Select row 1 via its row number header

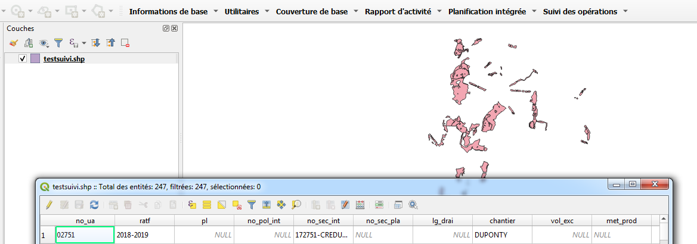click(x=48, y=235)
